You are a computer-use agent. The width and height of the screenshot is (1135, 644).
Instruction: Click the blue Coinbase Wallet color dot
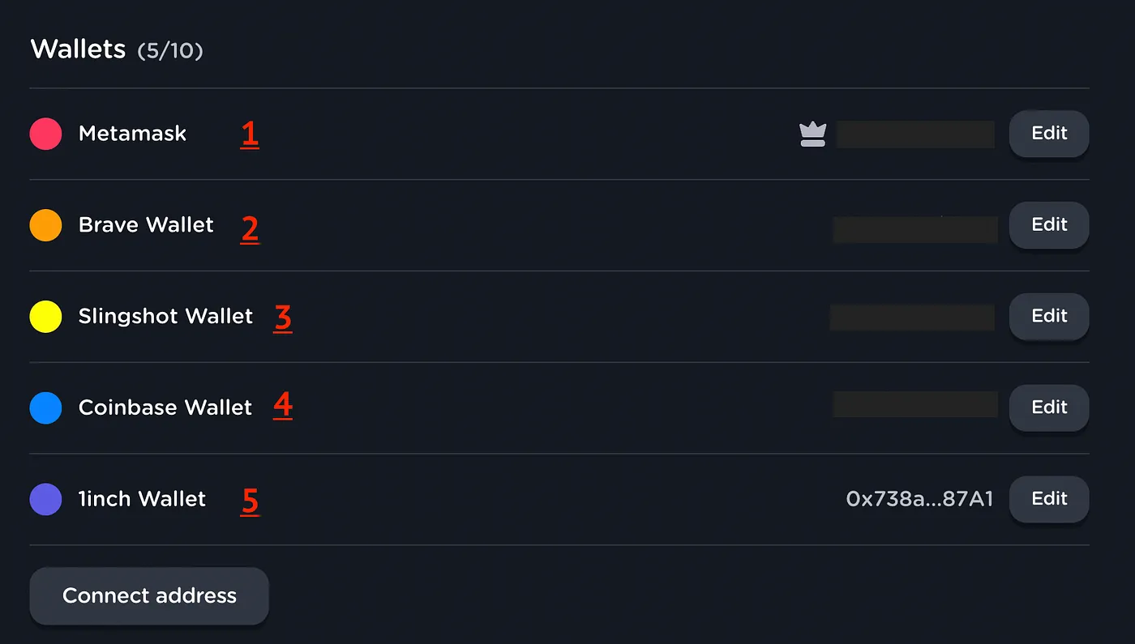point(45,407)
